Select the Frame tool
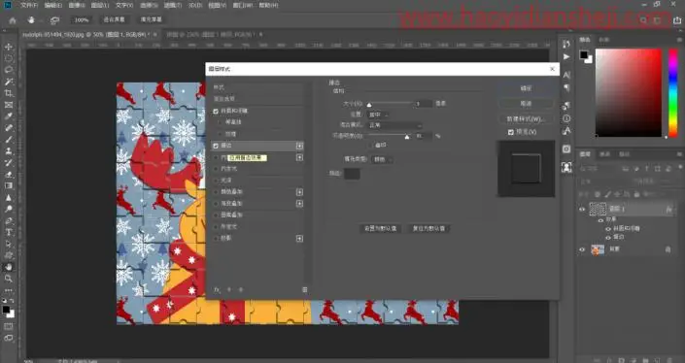The height and width of the screenshot is (363, 685). (9, 105)
